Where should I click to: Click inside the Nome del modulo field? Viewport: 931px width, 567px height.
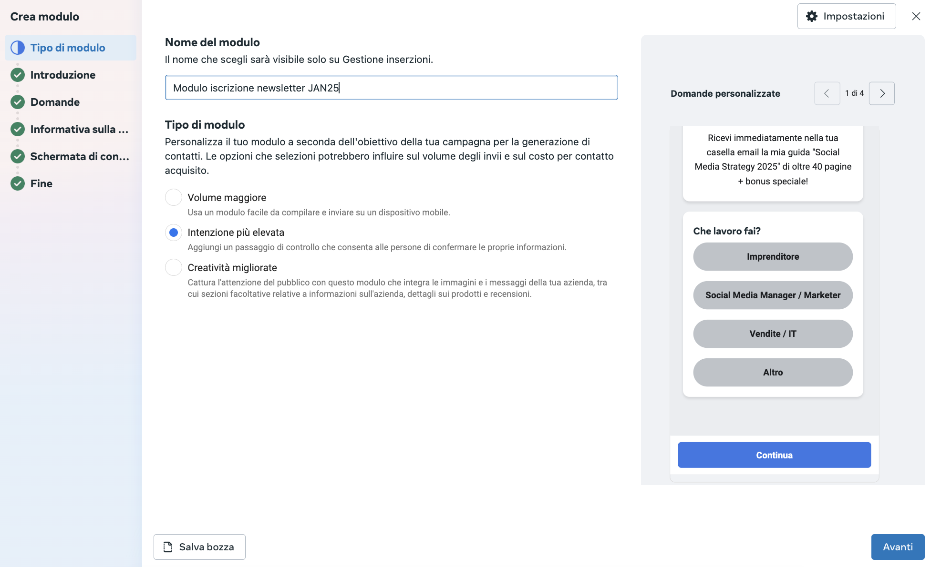tap(391, 88)
